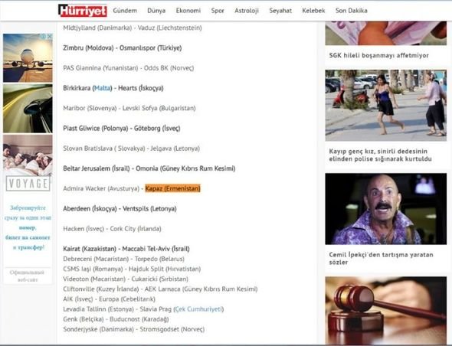Click the 'Официальный веб-сайт' ad link
452x346 pixels.
(x=27, y=276)
